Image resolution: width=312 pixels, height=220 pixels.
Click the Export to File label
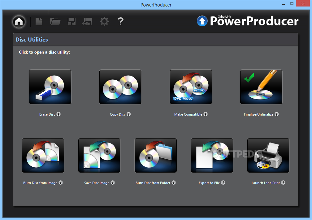[209, 183]
